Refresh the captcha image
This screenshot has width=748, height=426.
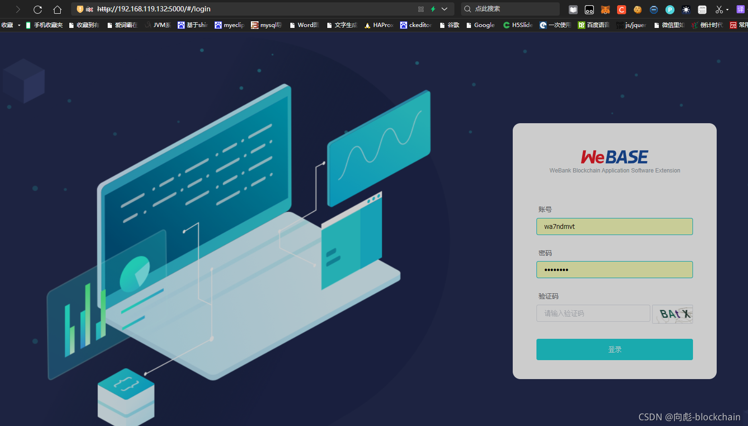click(673, 314)
